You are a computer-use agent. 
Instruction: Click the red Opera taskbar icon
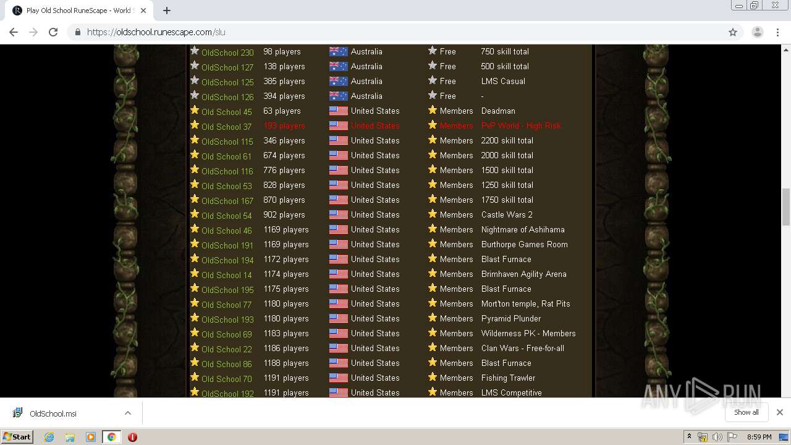pos(132,437)
